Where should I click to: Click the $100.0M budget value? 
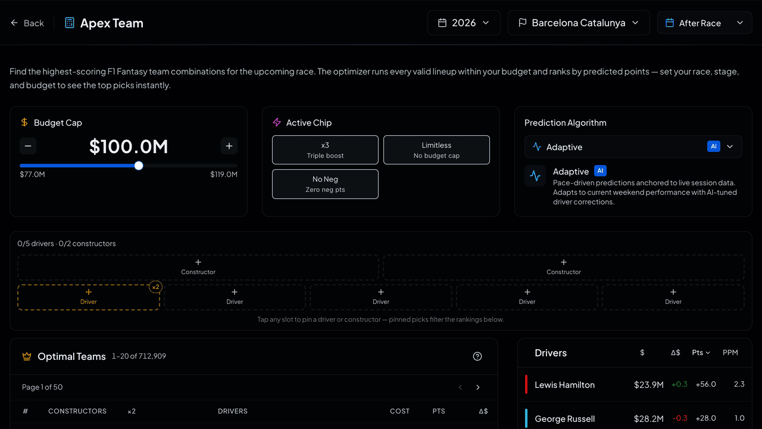tap(129, 147)
